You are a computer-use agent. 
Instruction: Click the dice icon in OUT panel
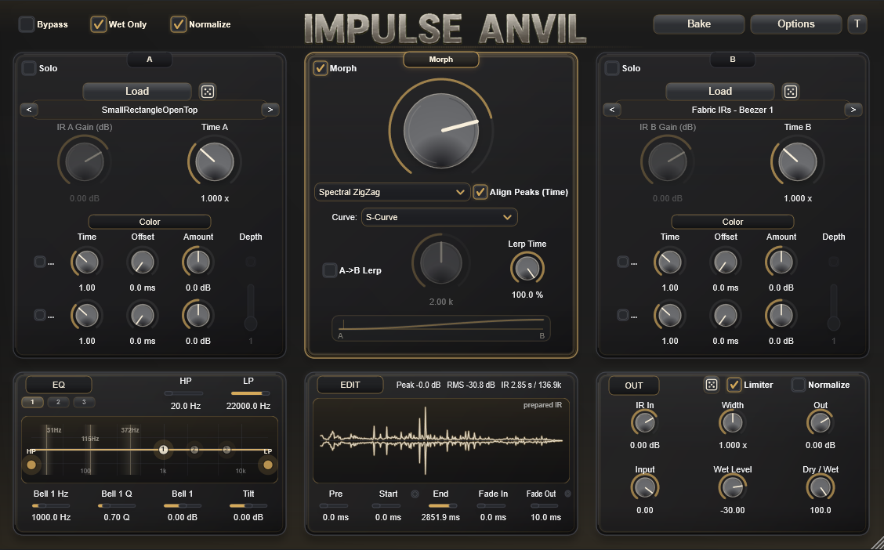point(712,385)
